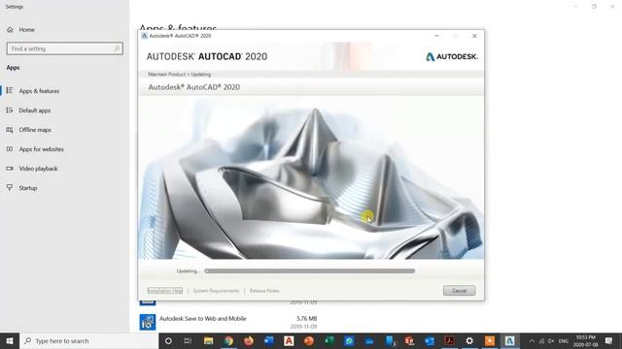
Task: Switch to the Autodesk installer taskbar icon
Action: [509, 340]
